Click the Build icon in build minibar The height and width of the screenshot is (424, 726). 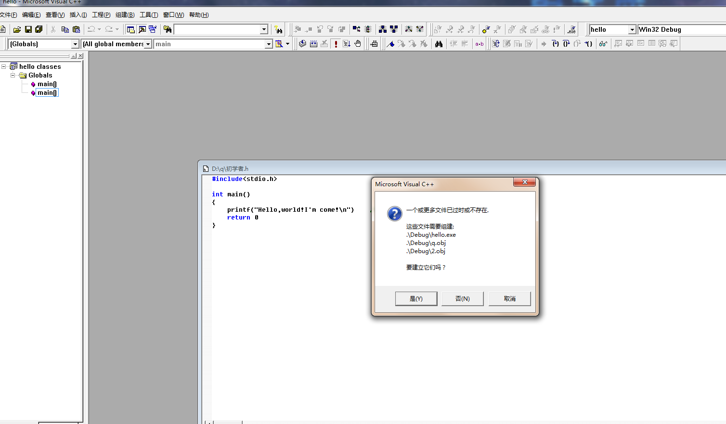(313, 44)
